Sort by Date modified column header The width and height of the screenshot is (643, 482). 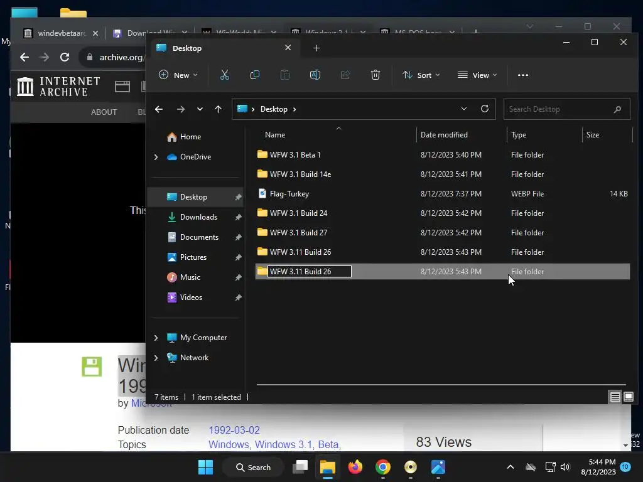coord(444,135)
